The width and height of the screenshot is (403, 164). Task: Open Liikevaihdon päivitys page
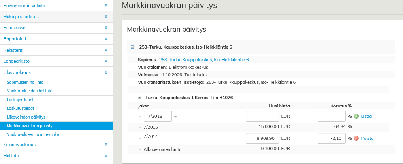tap(26, 117)
